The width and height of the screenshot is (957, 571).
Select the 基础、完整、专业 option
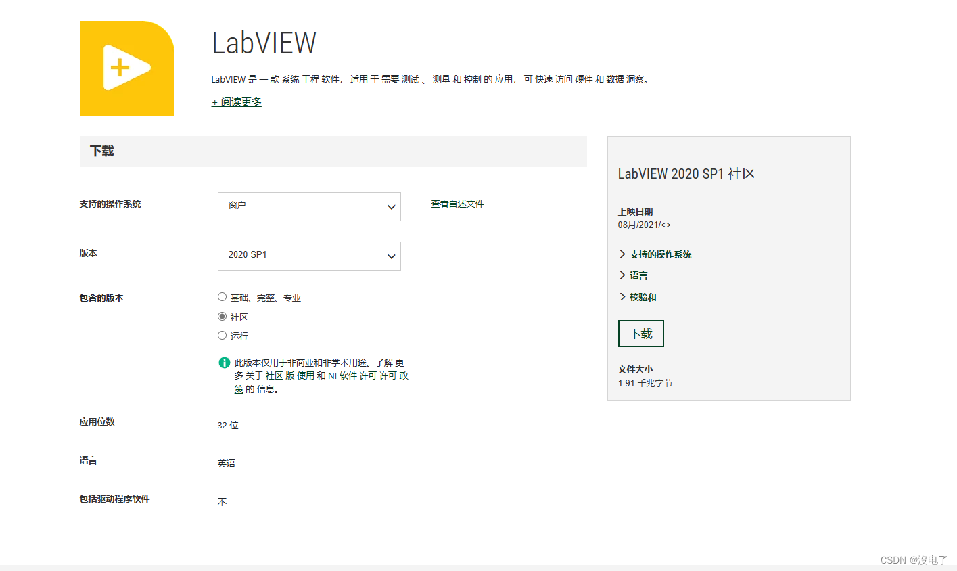coord(222,296)
